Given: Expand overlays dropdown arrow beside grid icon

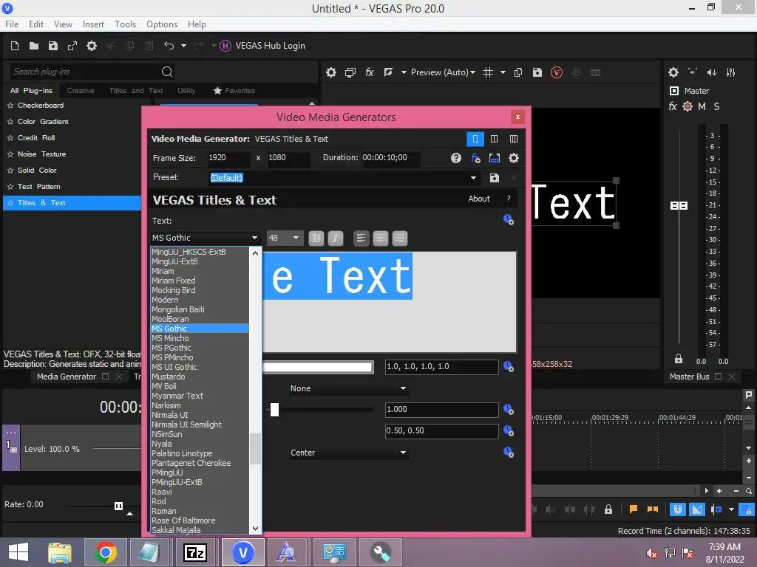Looking at the screenshot, I should click(503, 72).
